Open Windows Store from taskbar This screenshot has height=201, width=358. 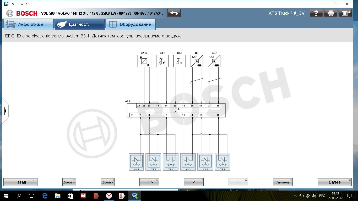pos(70,196)
